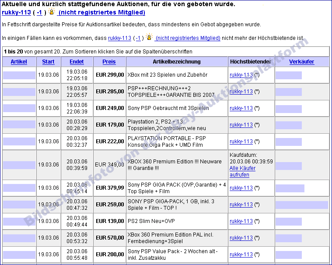Open rukky-113 link in EUR 379,99 row
The width and height of the screenshot is (332, 265).
241,188
